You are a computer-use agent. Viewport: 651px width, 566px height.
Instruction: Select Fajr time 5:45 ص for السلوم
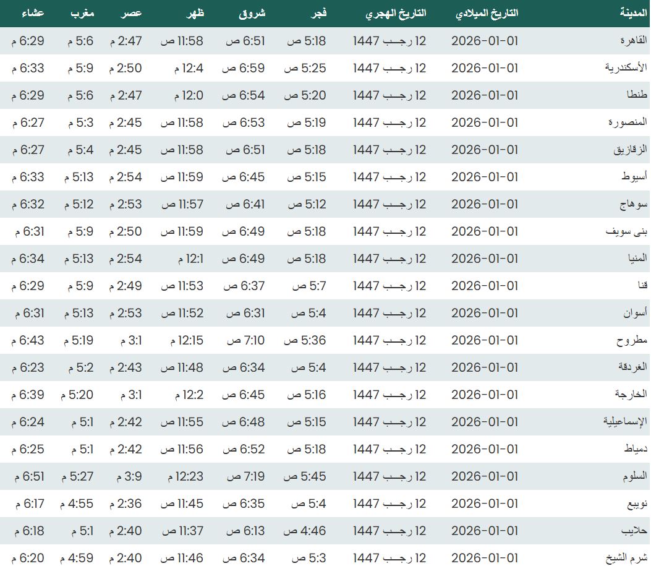click(305, 476)
